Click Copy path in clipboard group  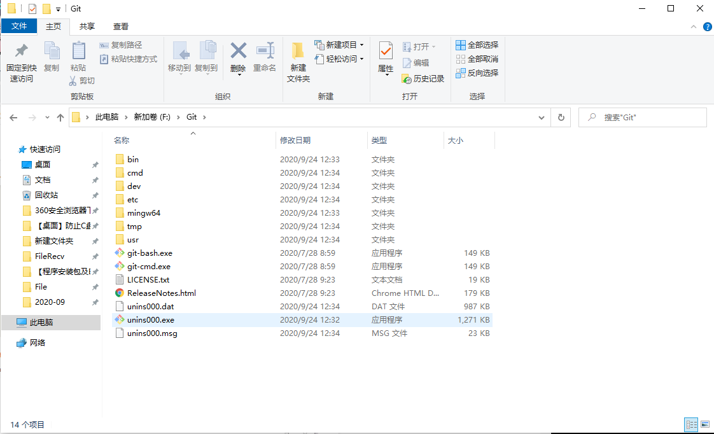coord(121,45)
